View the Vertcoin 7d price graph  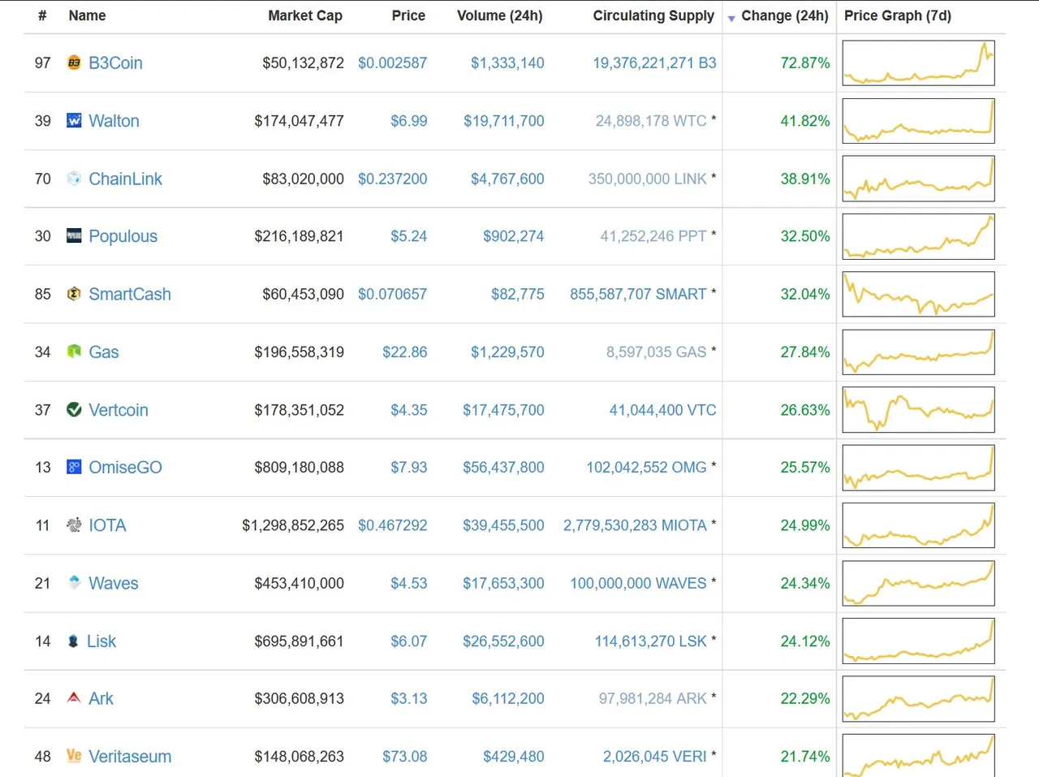click(x=918, y=409)
